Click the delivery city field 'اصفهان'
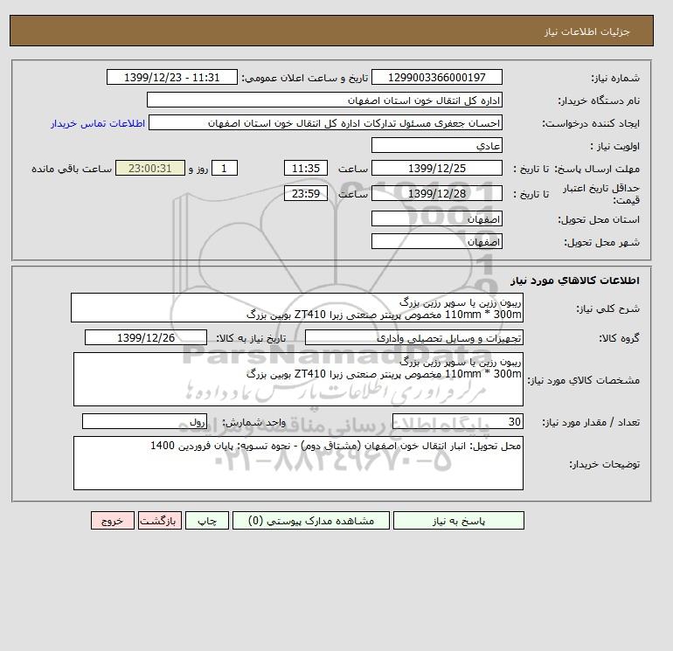 (436, 241)
